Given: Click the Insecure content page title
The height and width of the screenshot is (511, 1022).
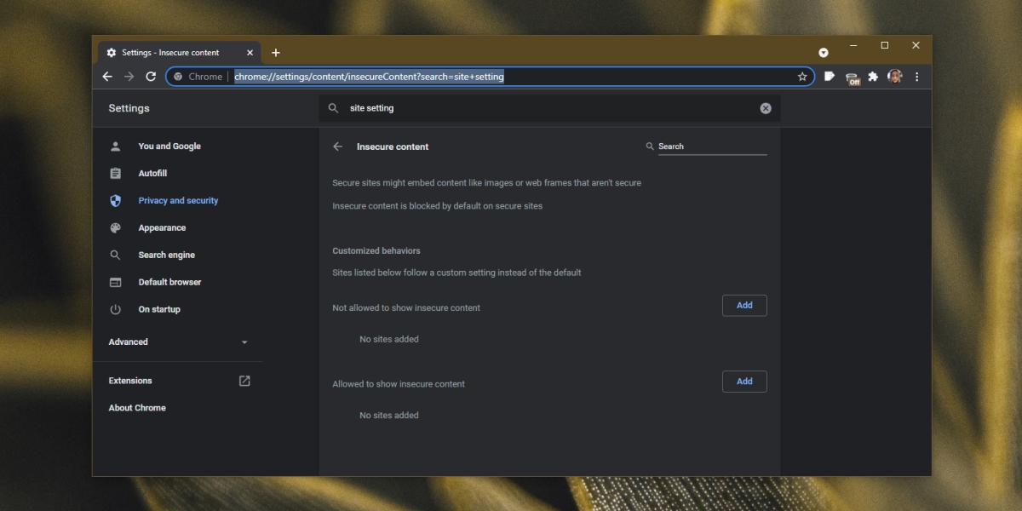Looking at the screenshot, I should (x=393, y=146).
